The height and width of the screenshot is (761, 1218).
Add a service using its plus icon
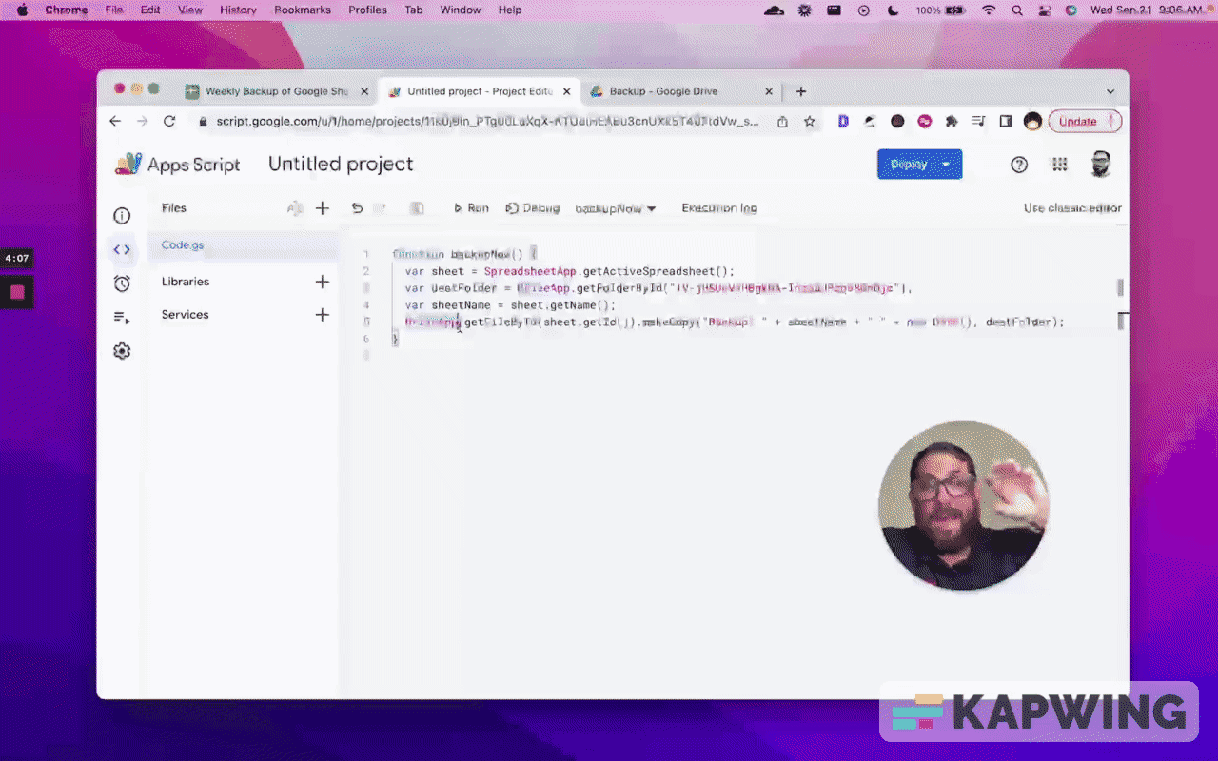click(322, 315)
